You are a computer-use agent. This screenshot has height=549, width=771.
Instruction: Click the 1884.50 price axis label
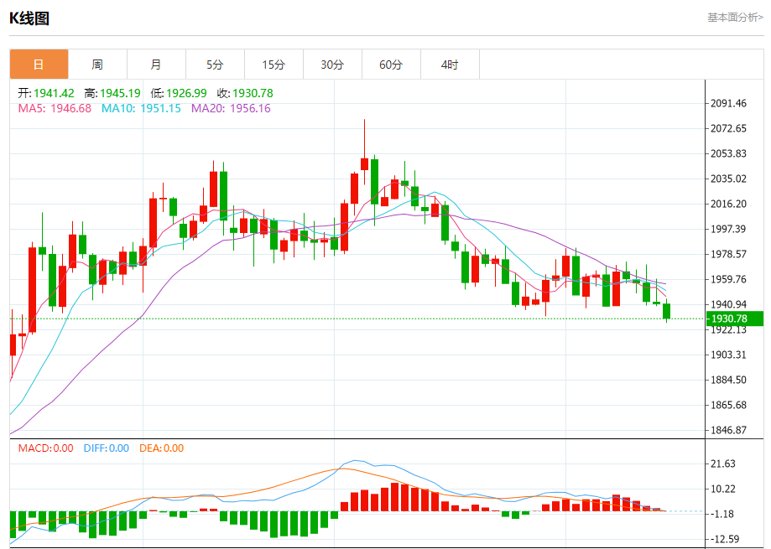coord(728,380)
